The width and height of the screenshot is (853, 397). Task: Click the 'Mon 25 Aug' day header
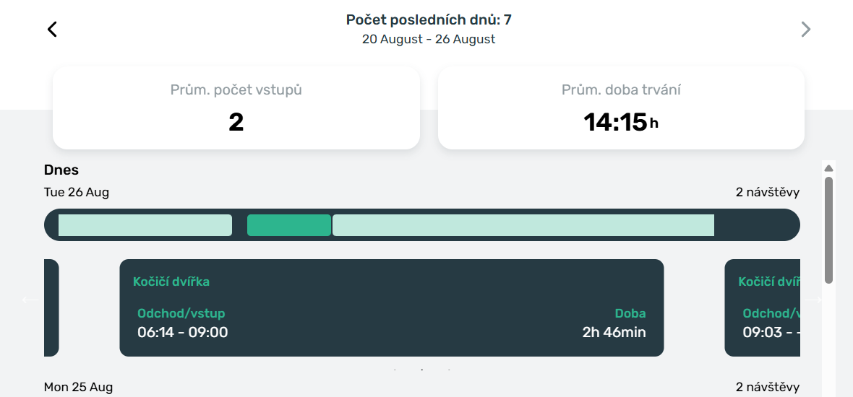click(78, 388)
